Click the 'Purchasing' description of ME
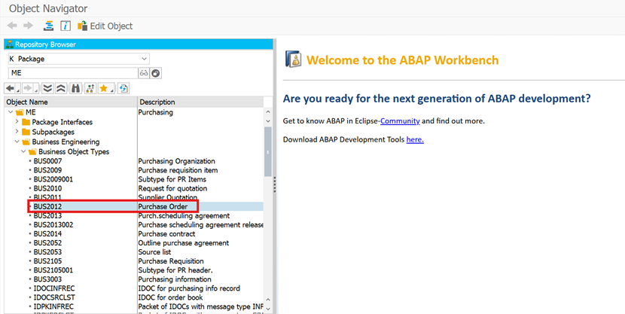Screen dimensions: 625x314 [155, 112]
